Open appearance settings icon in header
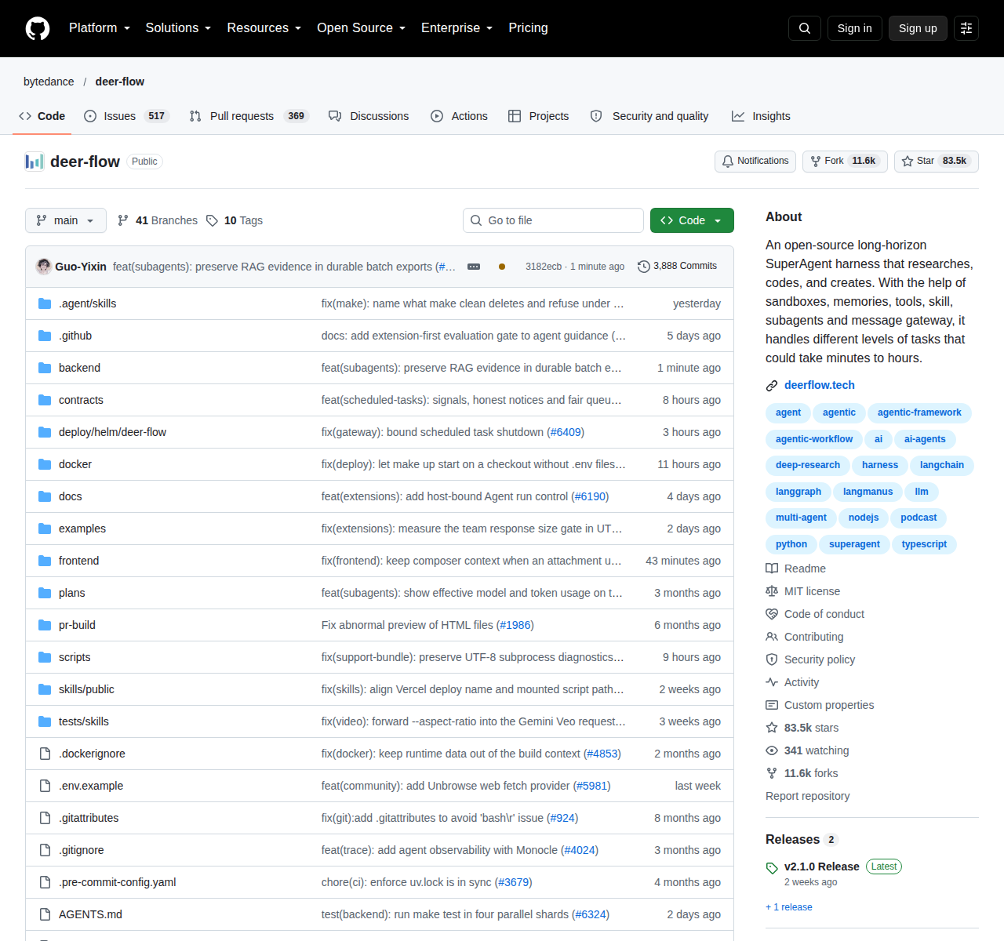 coord(966,28)
